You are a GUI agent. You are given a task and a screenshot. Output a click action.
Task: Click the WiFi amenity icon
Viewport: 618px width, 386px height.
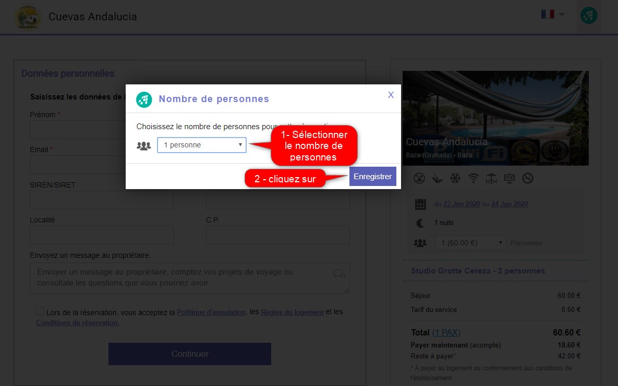(474, 179)
